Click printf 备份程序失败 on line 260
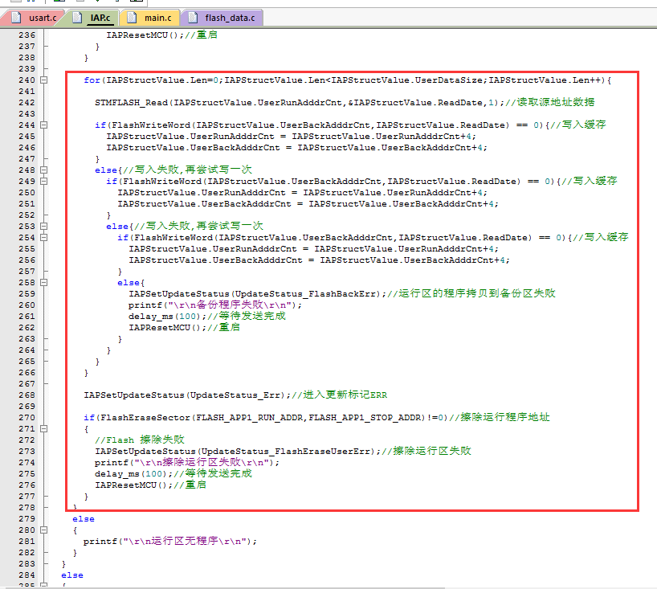The width and height of the screenshot is (657, 589). pyautogui.click(x=215, y=305)
